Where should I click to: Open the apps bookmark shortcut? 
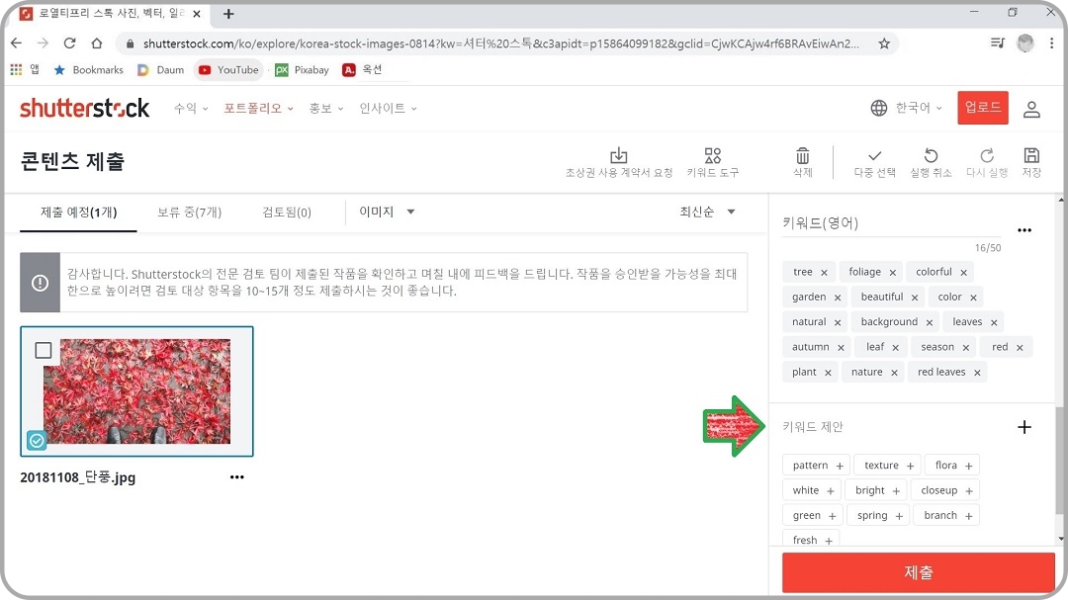(25, 69)
